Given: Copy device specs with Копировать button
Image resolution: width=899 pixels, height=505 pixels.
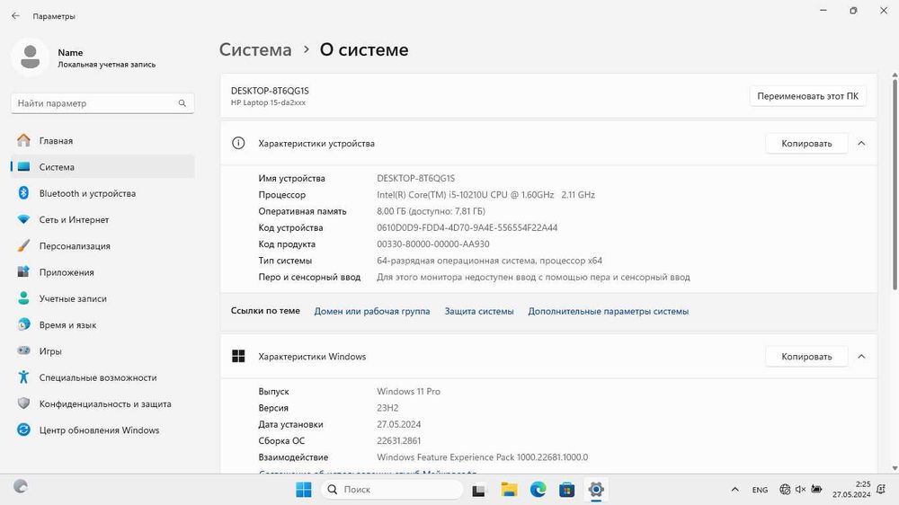Looking at the screenshot, I should coord(806,143).
